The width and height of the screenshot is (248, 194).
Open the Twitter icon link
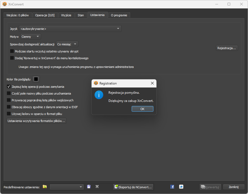pyautogui.click(x=181, y=187)
